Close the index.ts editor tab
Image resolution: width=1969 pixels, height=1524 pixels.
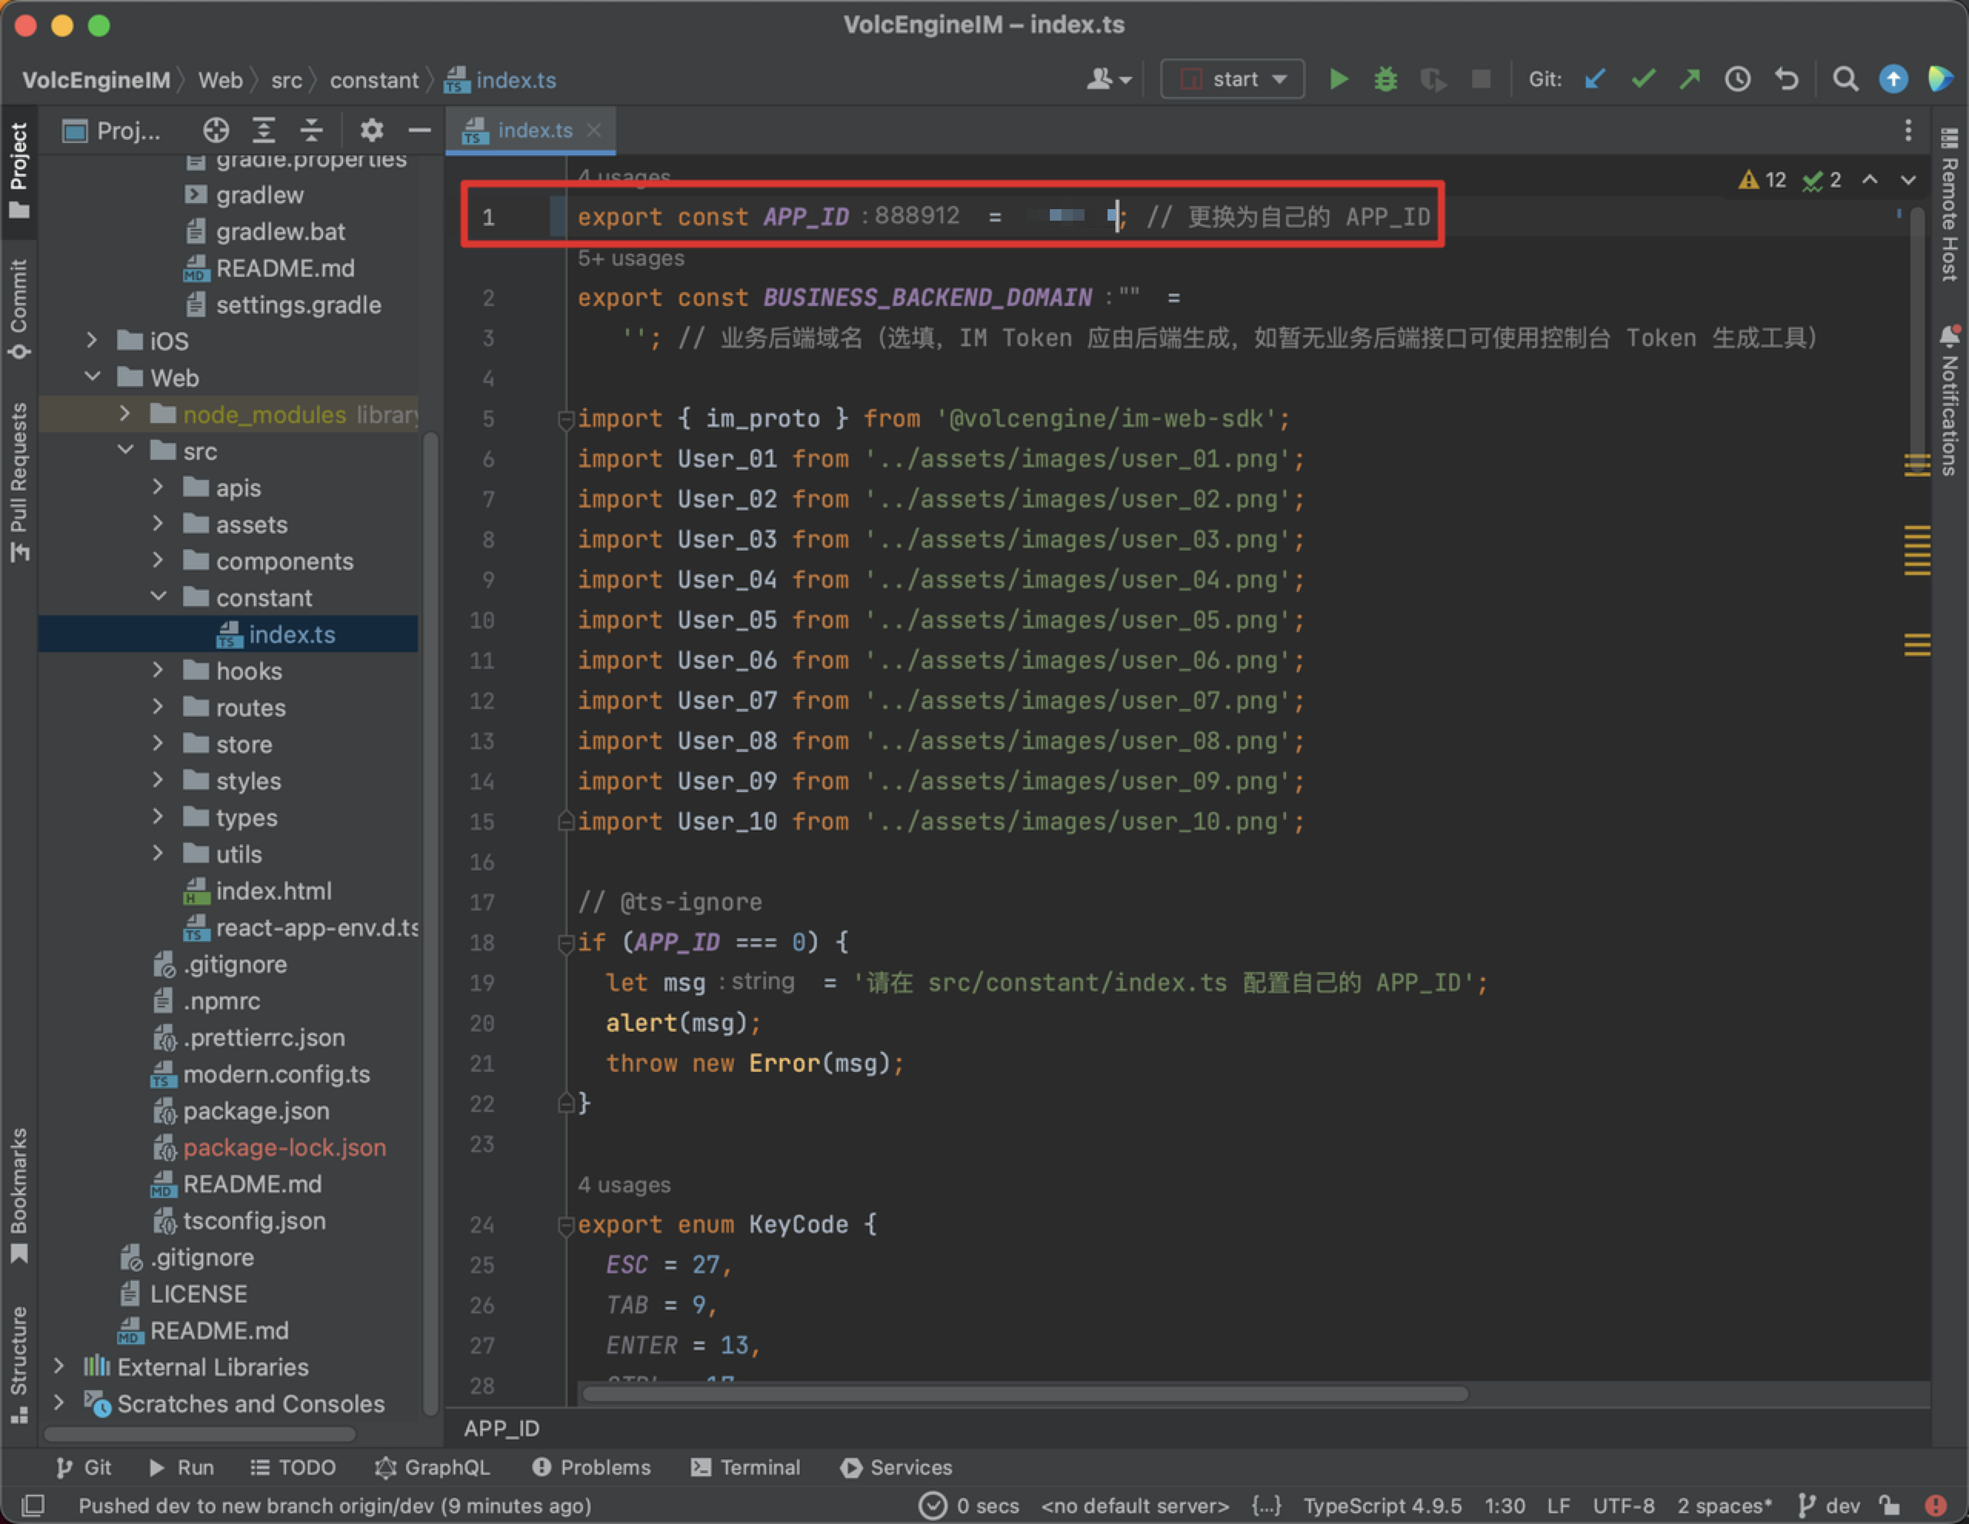[x=594, y=131]
